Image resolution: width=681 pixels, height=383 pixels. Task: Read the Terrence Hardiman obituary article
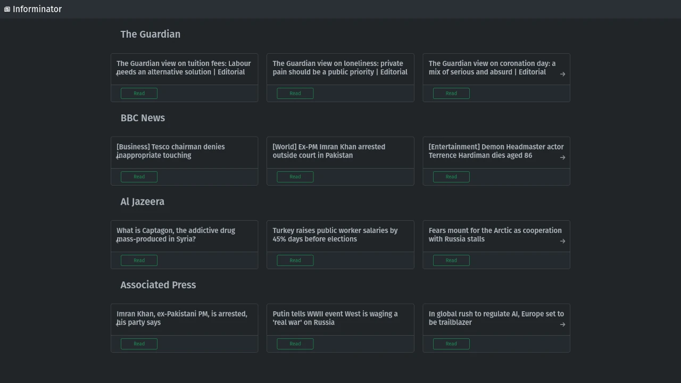451,177
